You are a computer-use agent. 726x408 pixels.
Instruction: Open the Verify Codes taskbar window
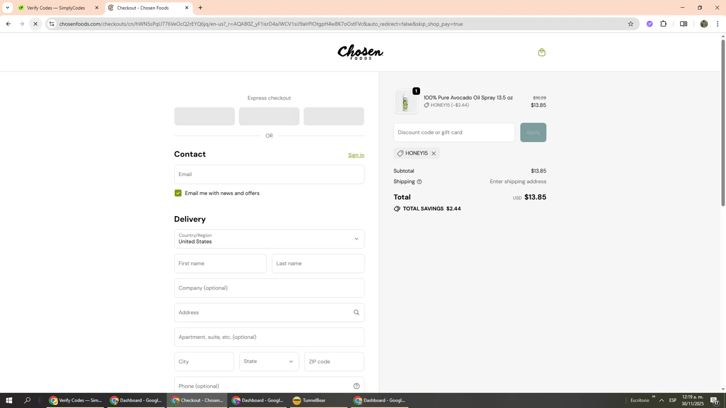coord(75,400)
